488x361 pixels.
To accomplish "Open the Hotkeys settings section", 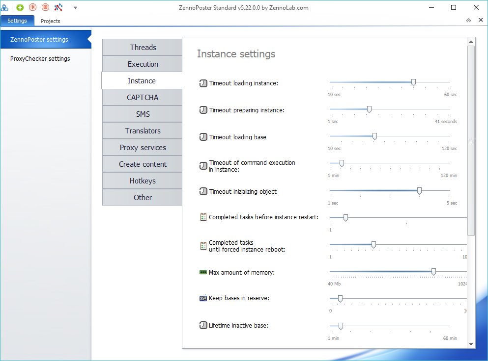I will (143, 181).
